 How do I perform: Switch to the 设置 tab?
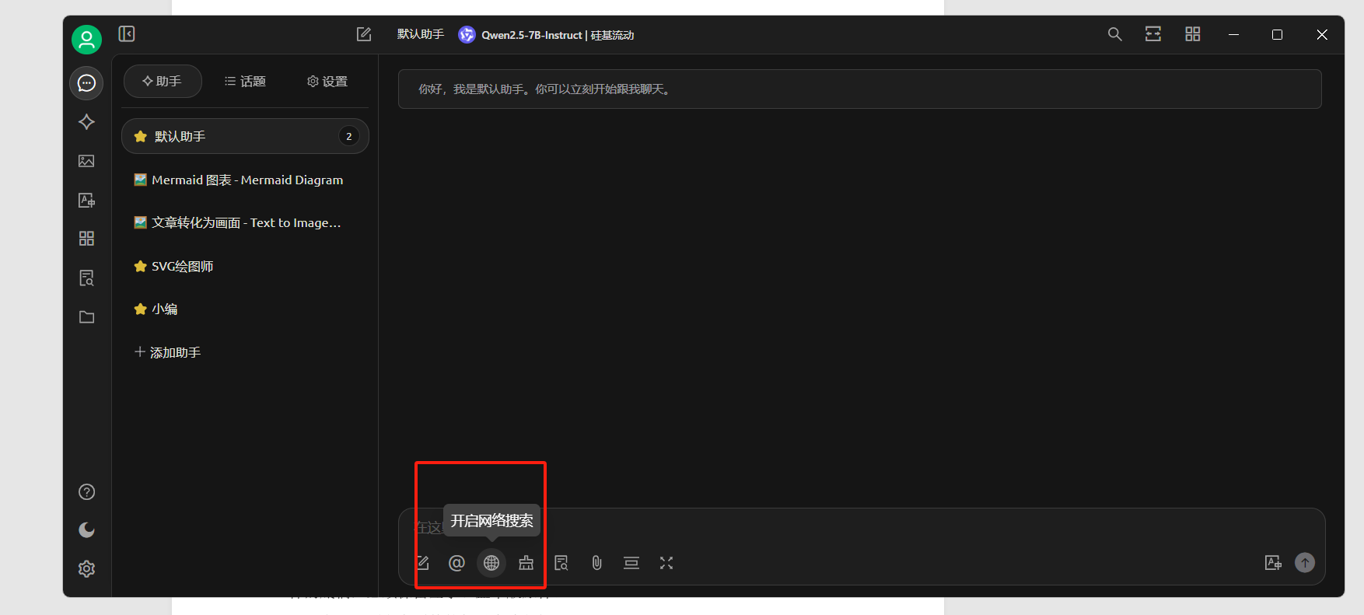327,82
